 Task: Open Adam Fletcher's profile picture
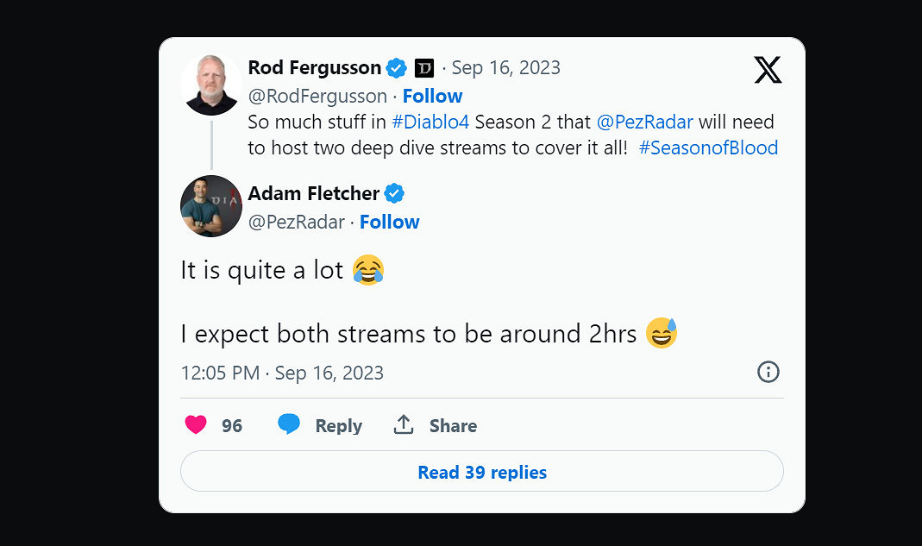[x=210, y=206]
